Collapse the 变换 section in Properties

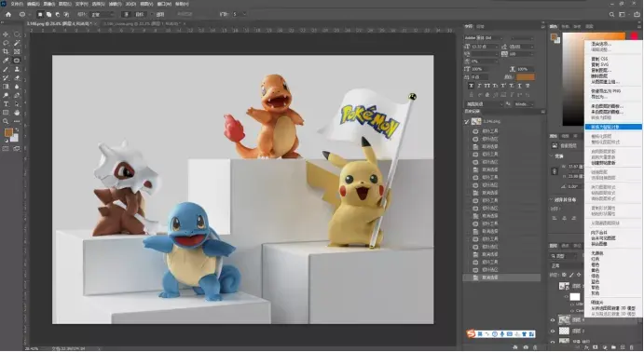click(551, 156)
